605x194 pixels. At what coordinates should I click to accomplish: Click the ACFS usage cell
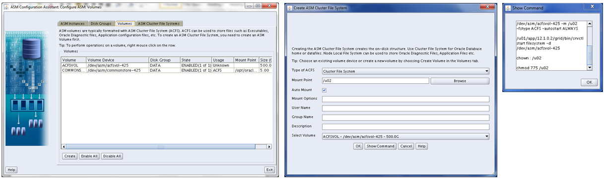(x=222, y=70)
